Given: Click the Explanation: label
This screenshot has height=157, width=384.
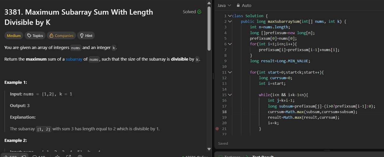Looking at the screenshot, I should pyautogui.click(x=23, y=117).
